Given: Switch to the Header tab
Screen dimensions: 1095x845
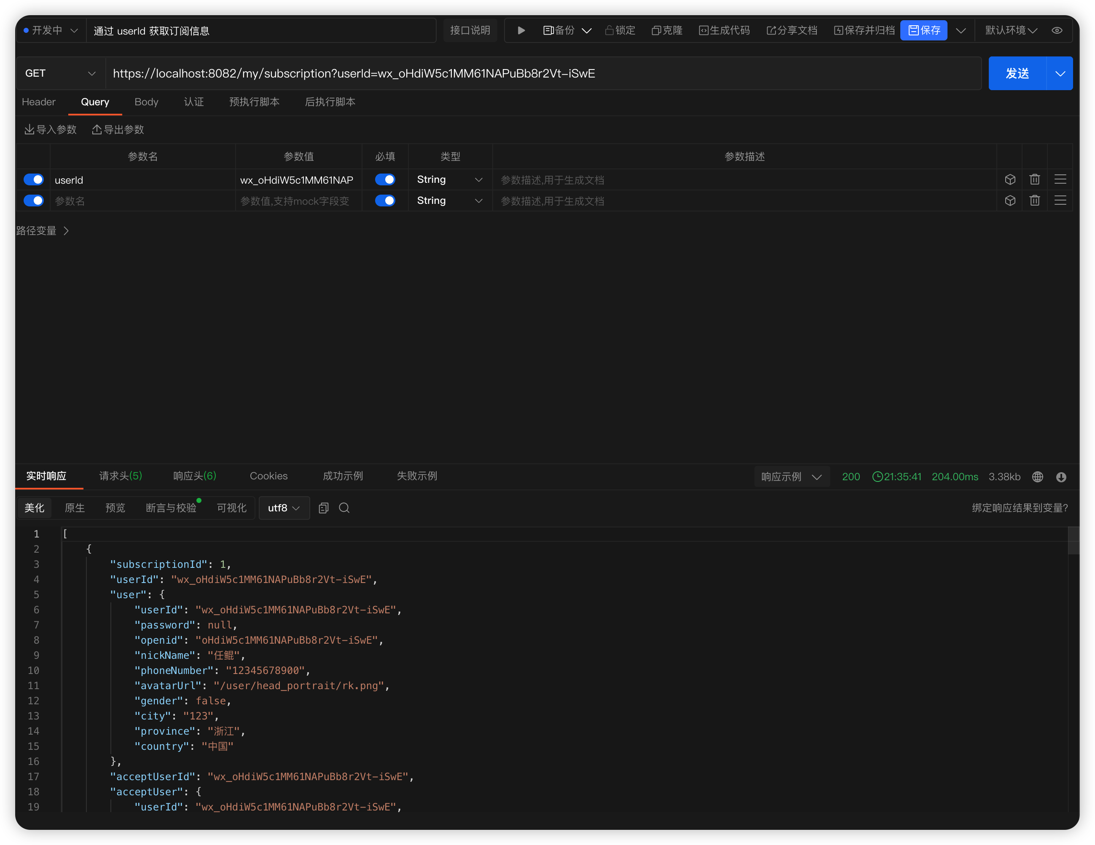Looking at the screenshot, I should (39, 102).
